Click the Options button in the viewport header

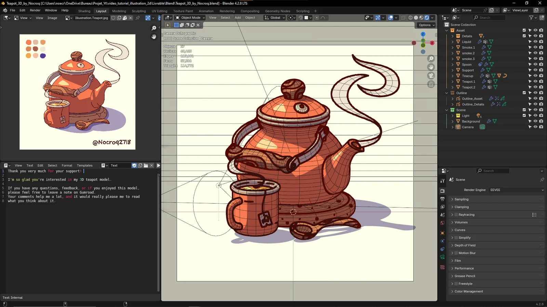[426, 25]
